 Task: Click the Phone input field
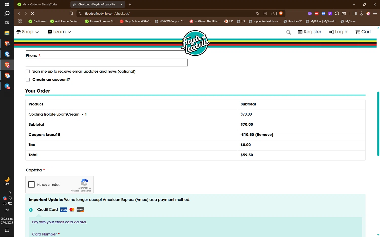107,62
